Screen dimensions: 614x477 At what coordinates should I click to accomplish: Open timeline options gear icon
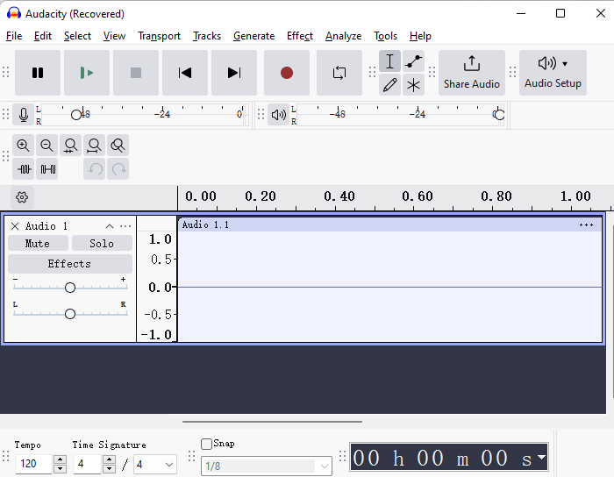22,197
